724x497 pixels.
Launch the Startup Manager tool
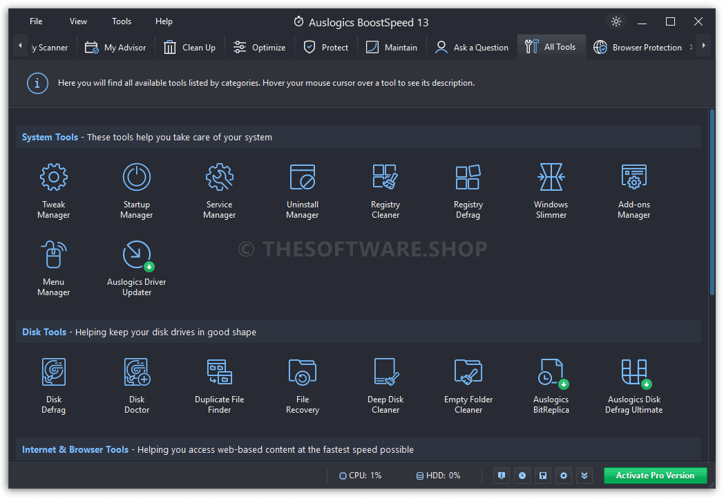click(137, 191)
